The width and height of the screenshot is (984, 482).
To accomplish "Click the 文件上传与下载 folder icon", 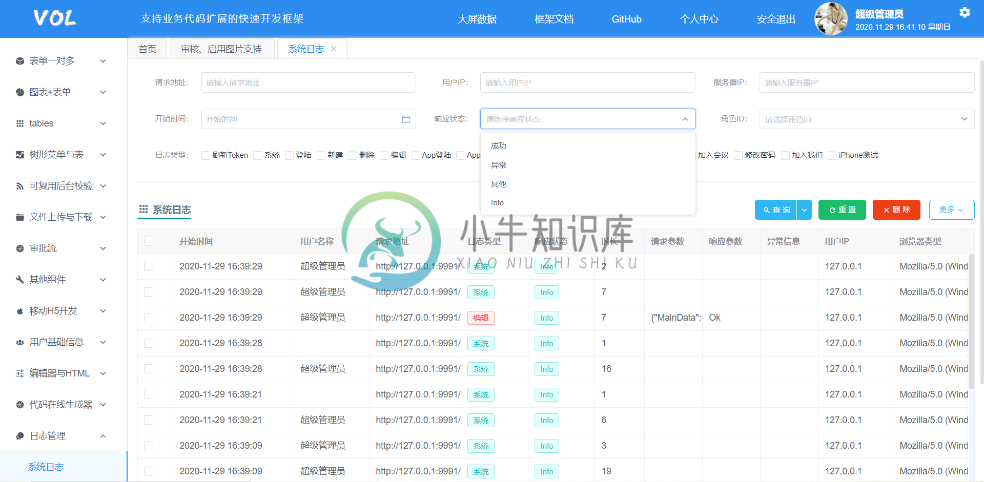I will (x=20, y=217).
